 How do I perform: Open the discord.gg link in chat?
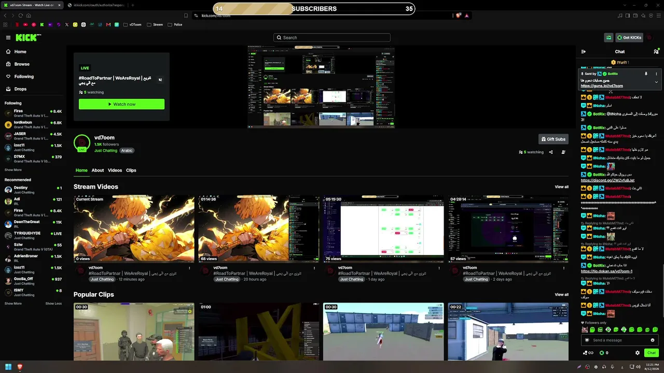click(x=607, y=180)
